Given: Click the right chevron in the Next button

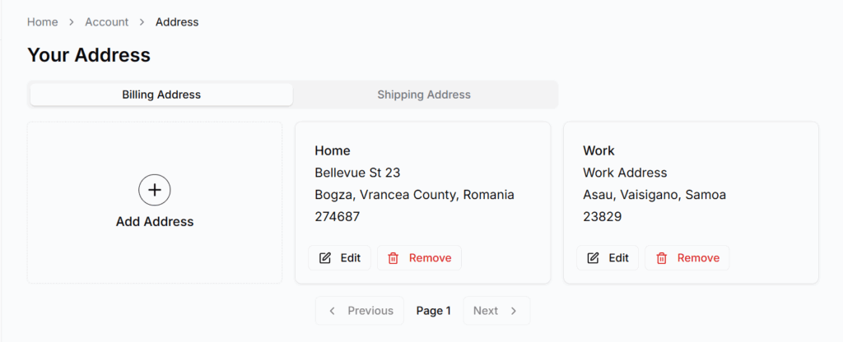Looking at the screenshot, I should pyautogui.click(x=514, y=311).
